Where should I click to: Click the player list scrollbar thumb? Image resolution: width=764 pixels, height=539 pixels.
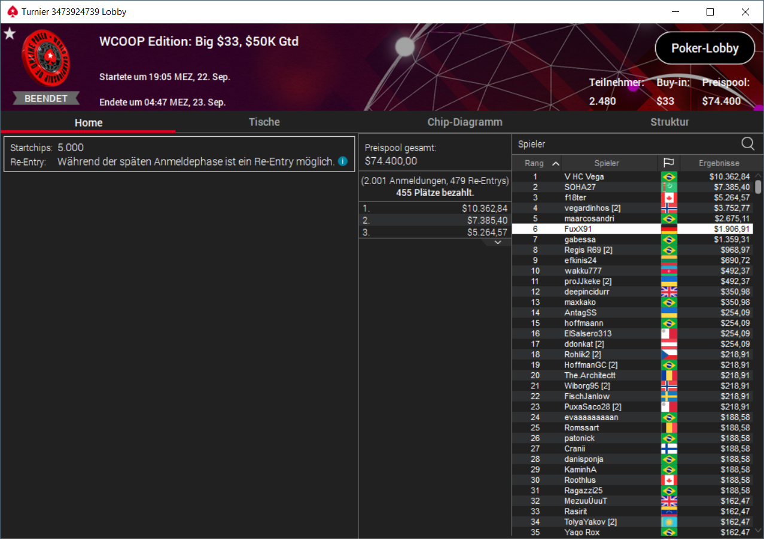[x=758, y=187]
